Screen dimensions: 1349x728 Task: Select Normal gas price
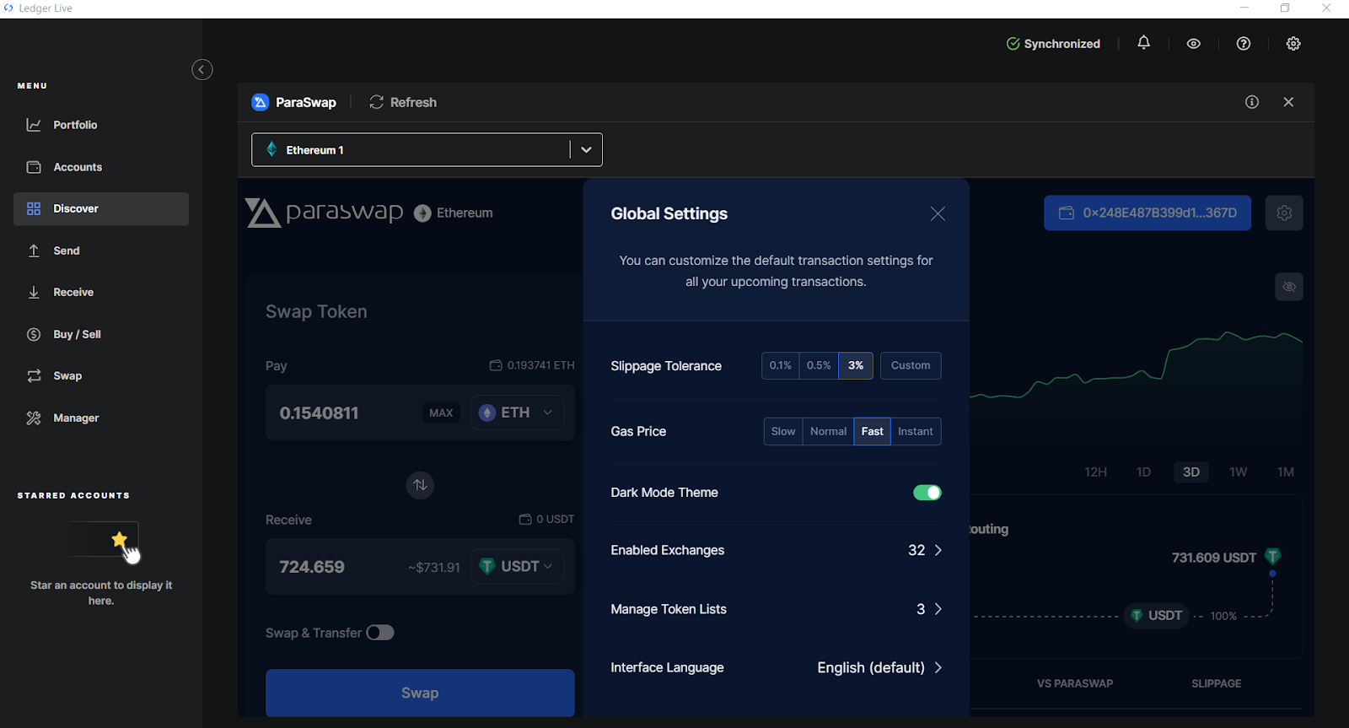pyautogui.click(x=828, y=431)
